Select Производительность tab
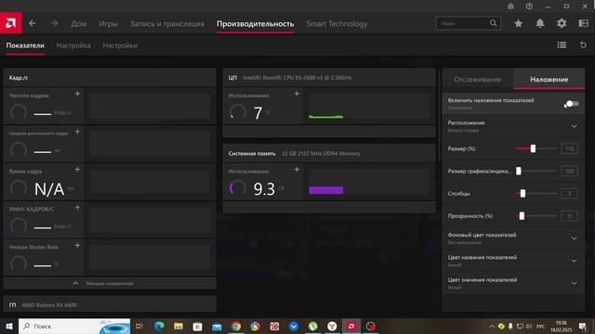The height and width of the screenshot is (334, 595). click(x=256, y=24)
